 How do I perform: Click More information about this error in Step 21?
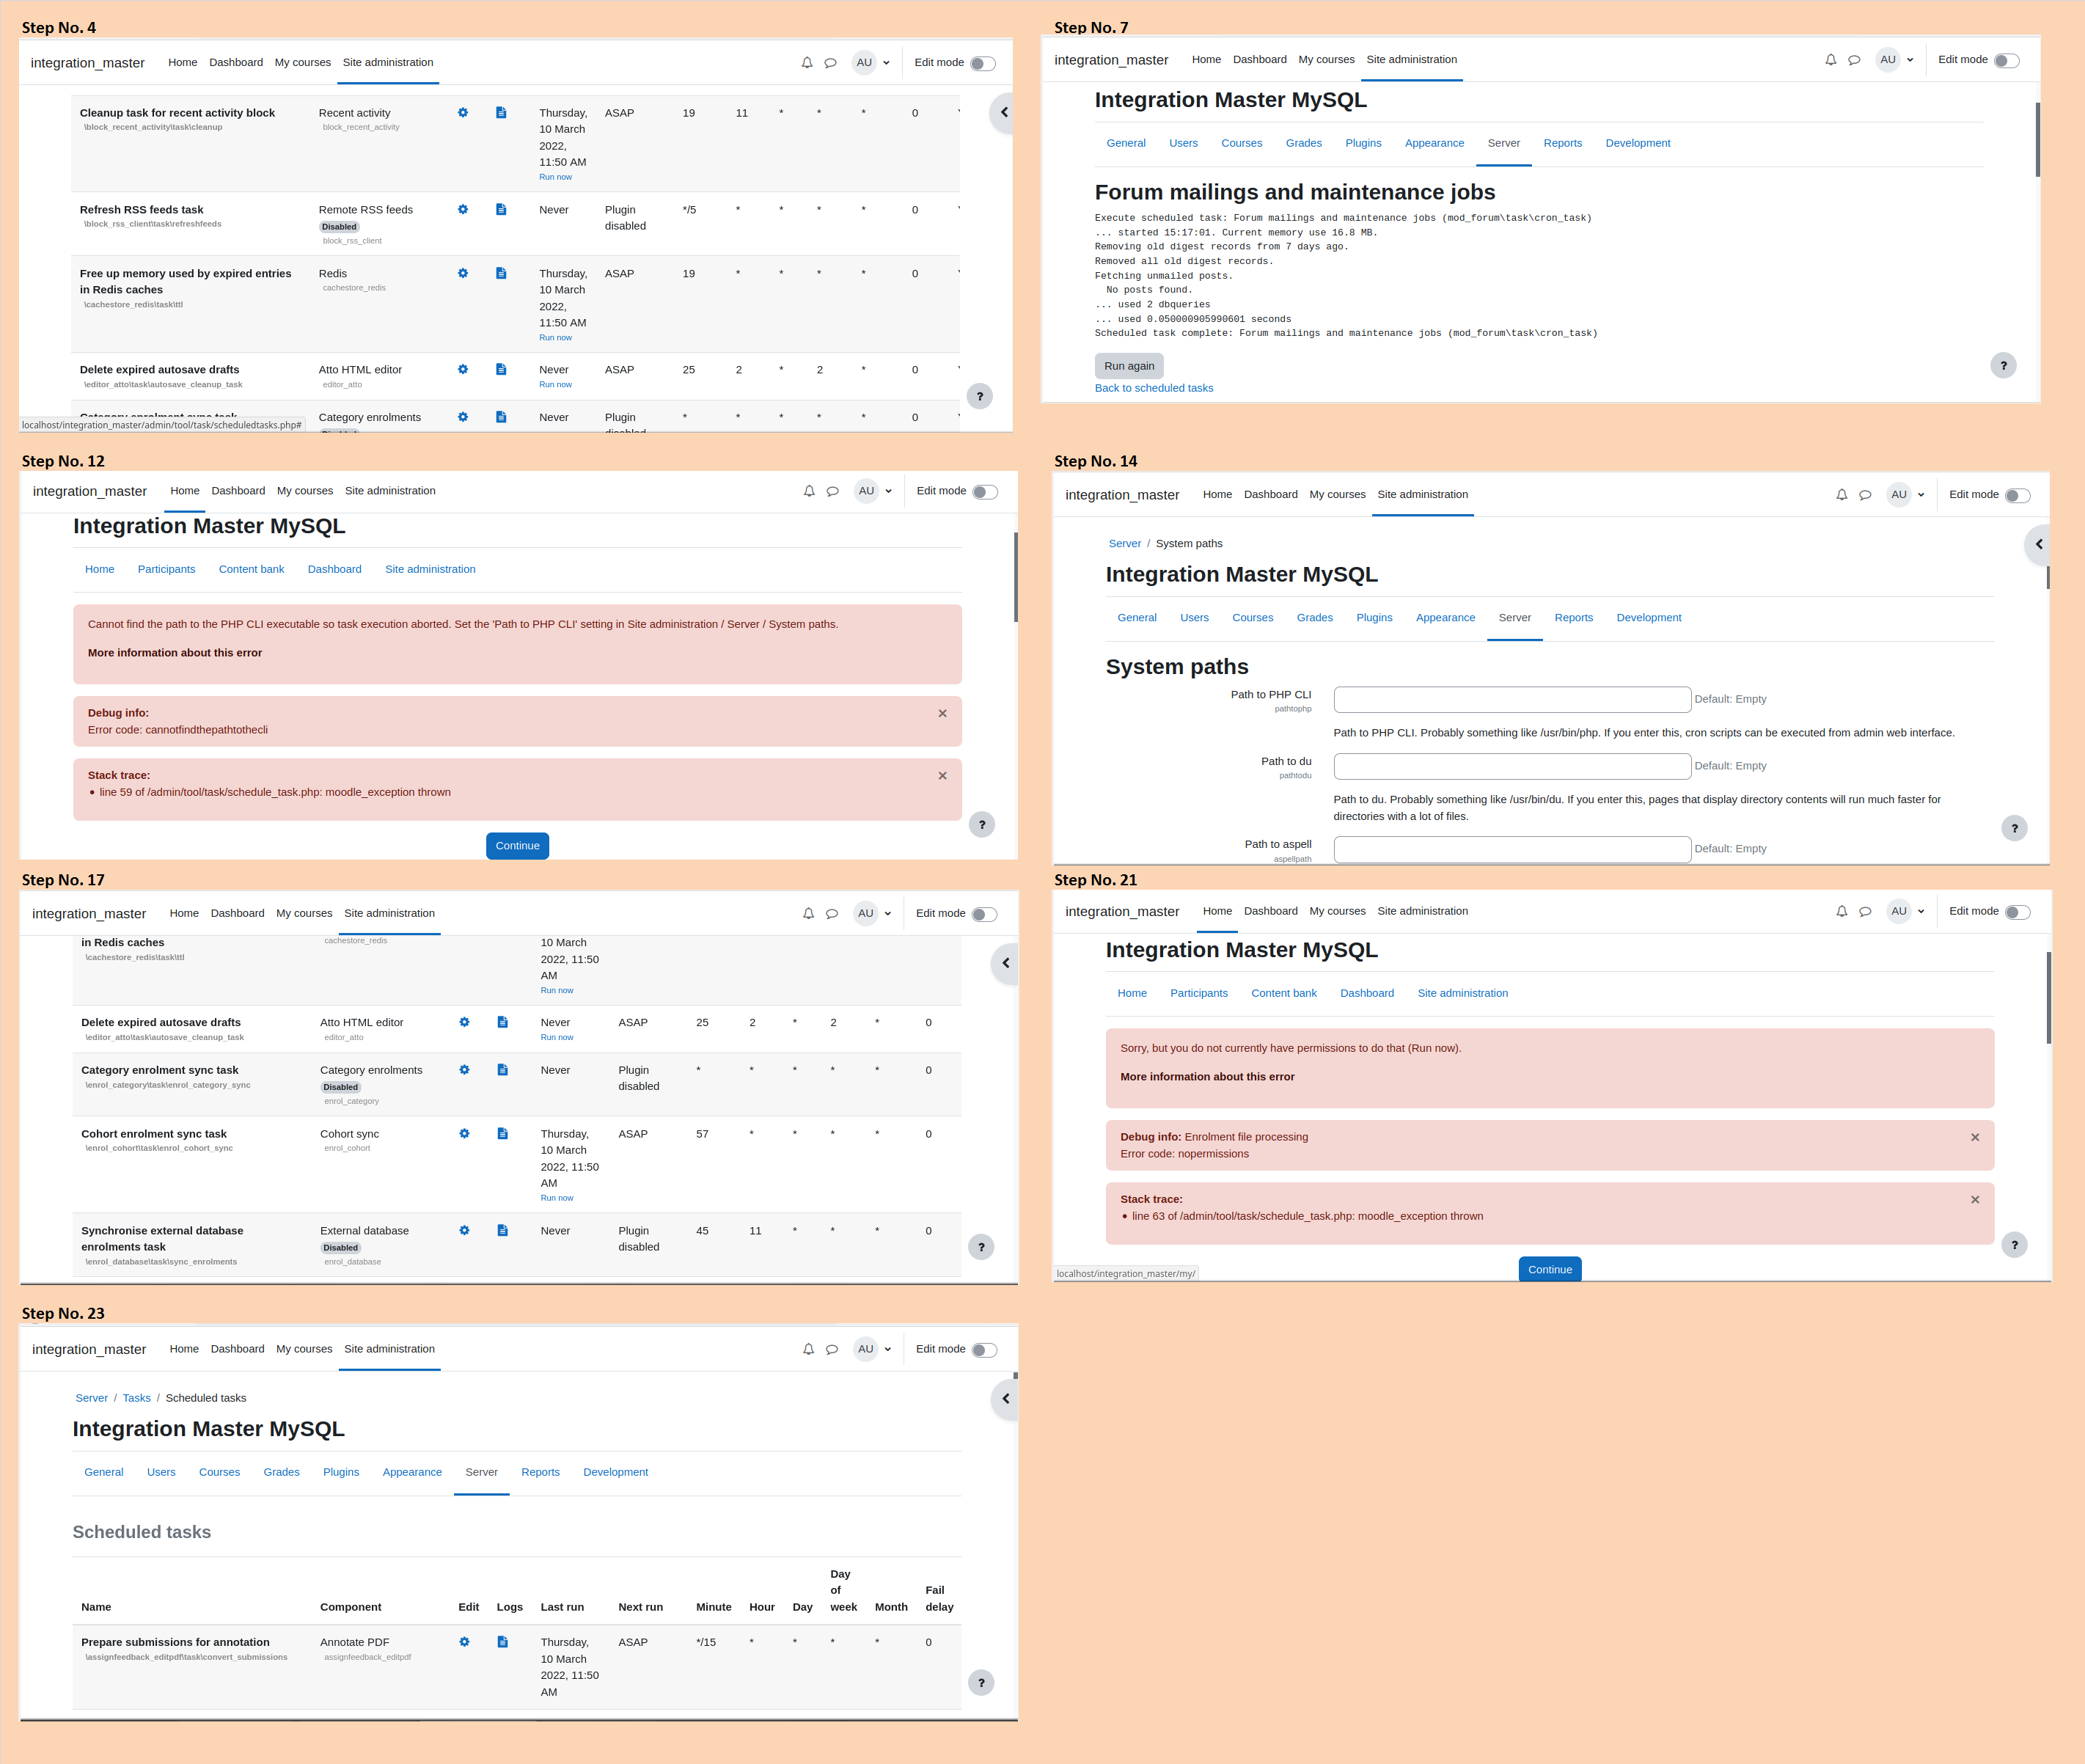click(1207, 1077)
